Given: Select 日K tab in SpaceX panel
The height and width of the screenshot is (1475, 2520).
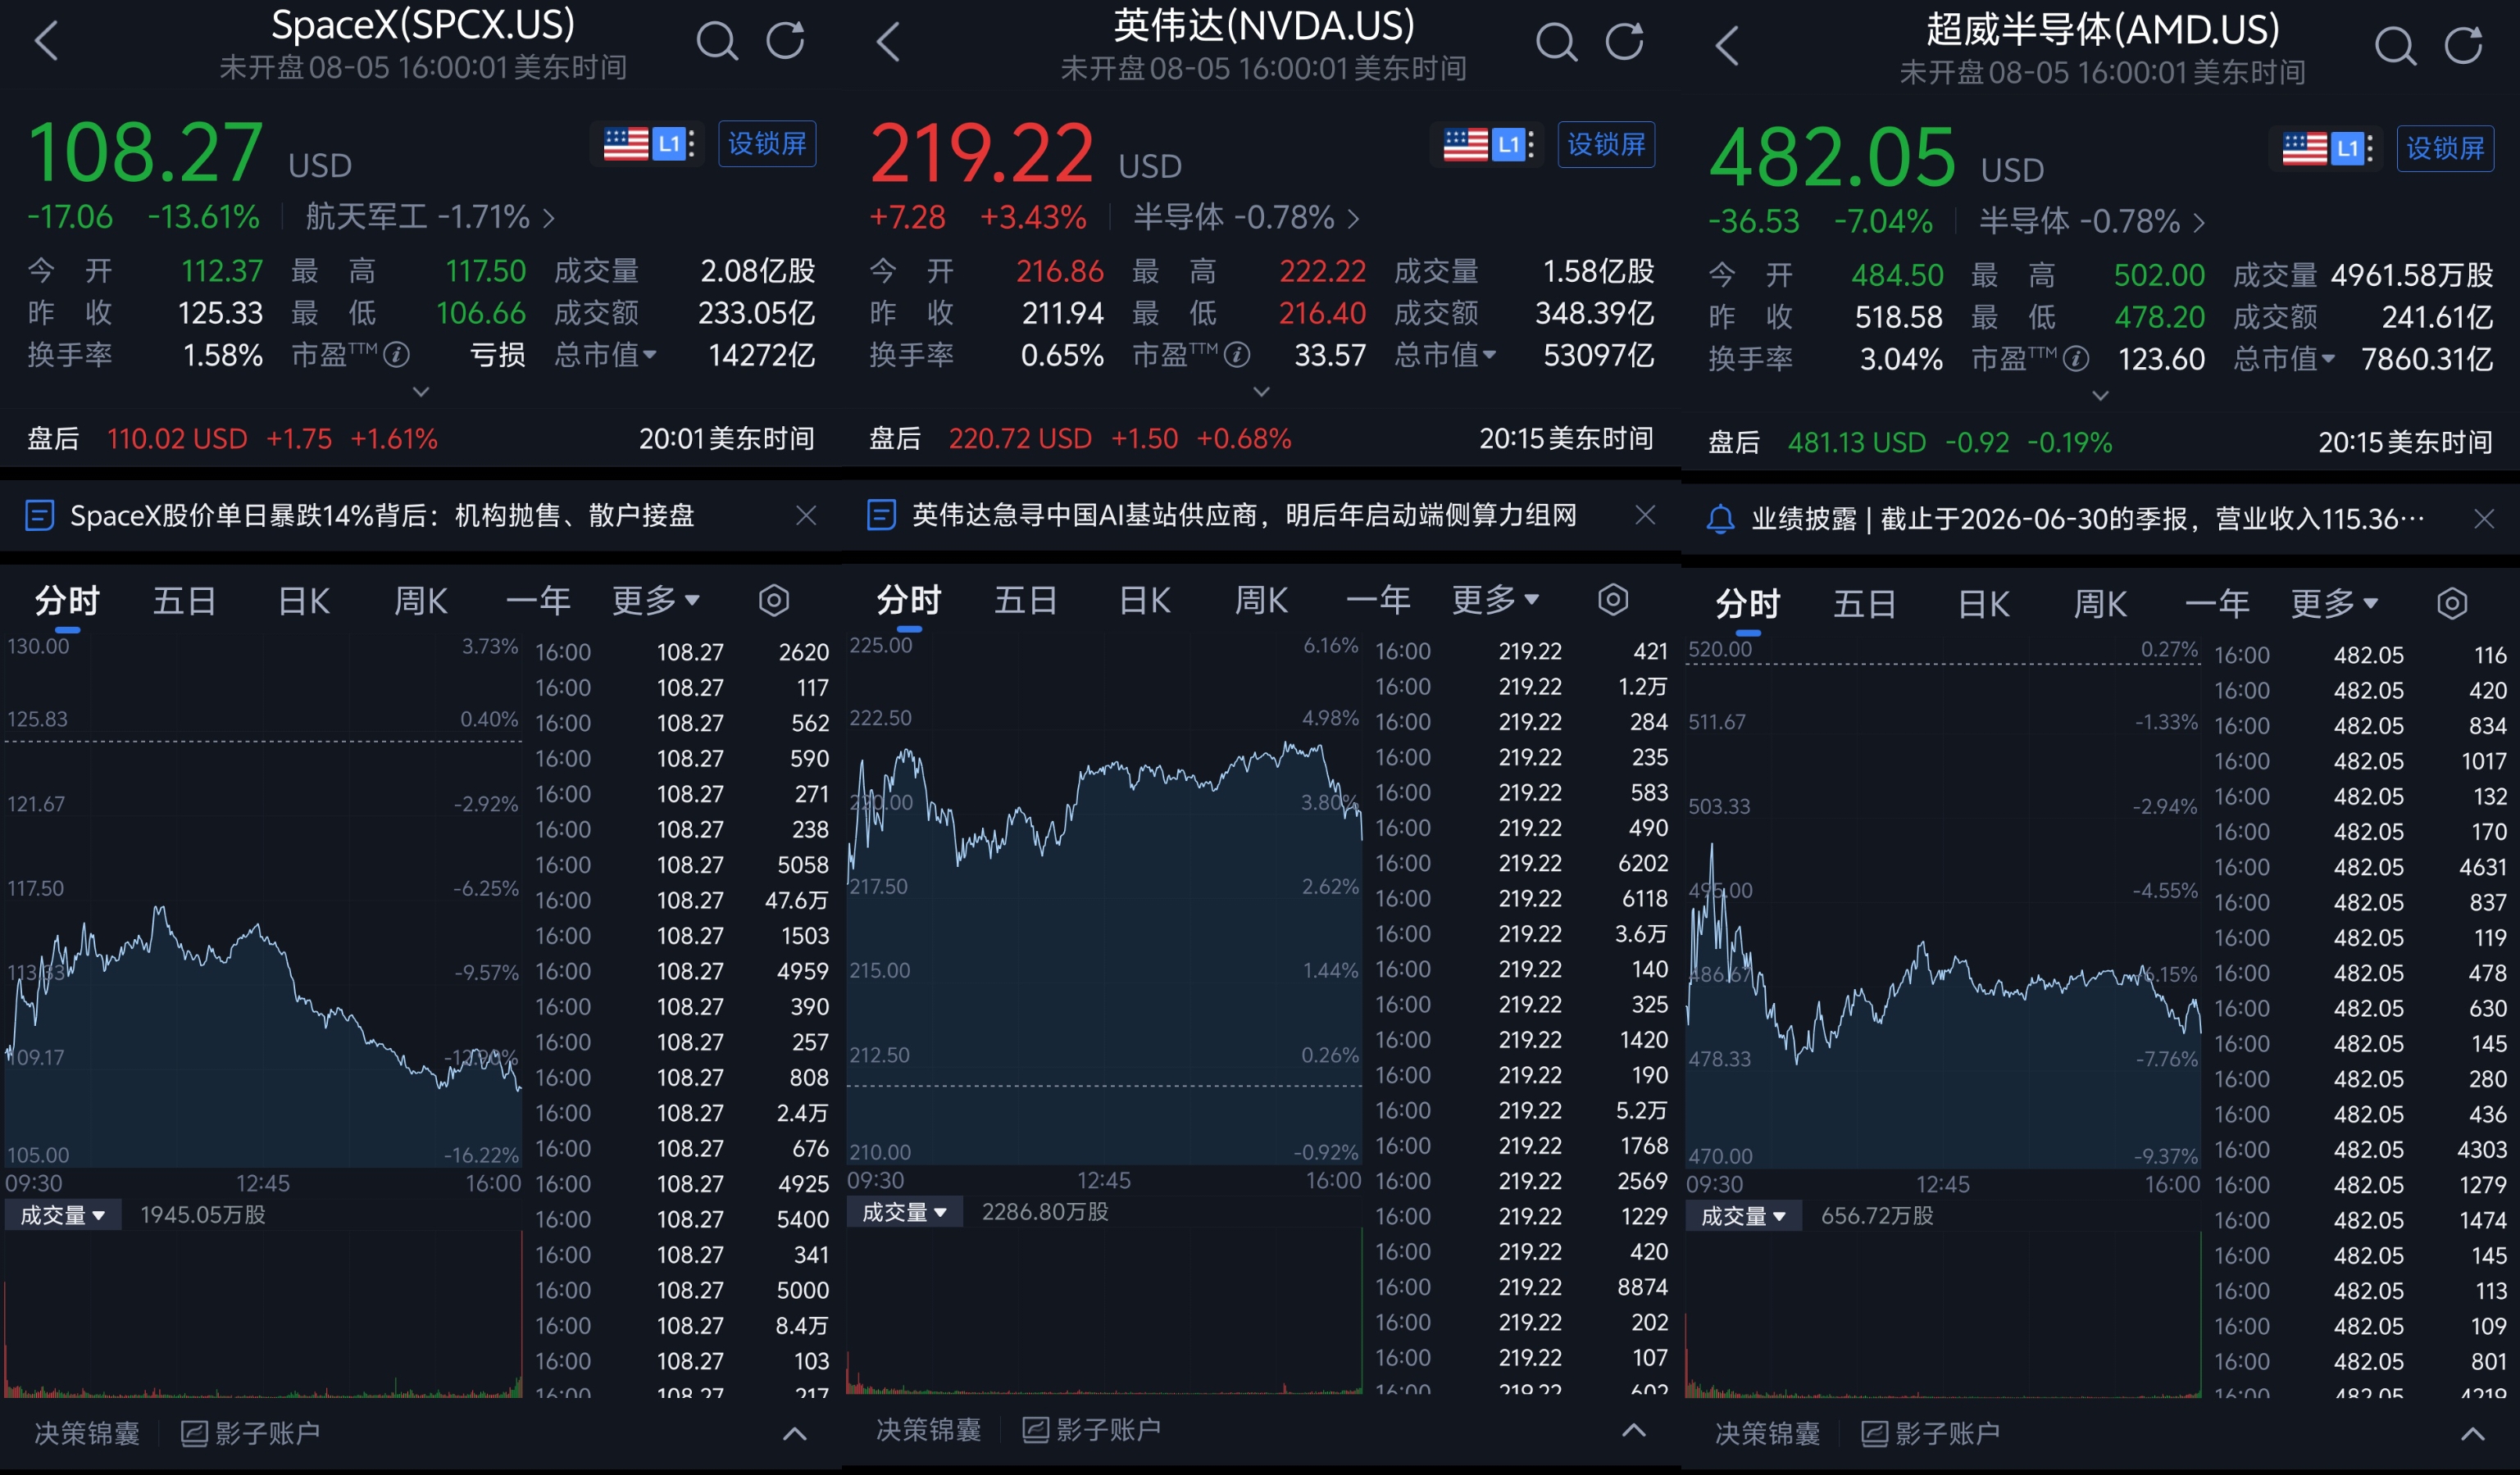Looking at the screenshot, I should pyautogui.click(x=304, y=601).
